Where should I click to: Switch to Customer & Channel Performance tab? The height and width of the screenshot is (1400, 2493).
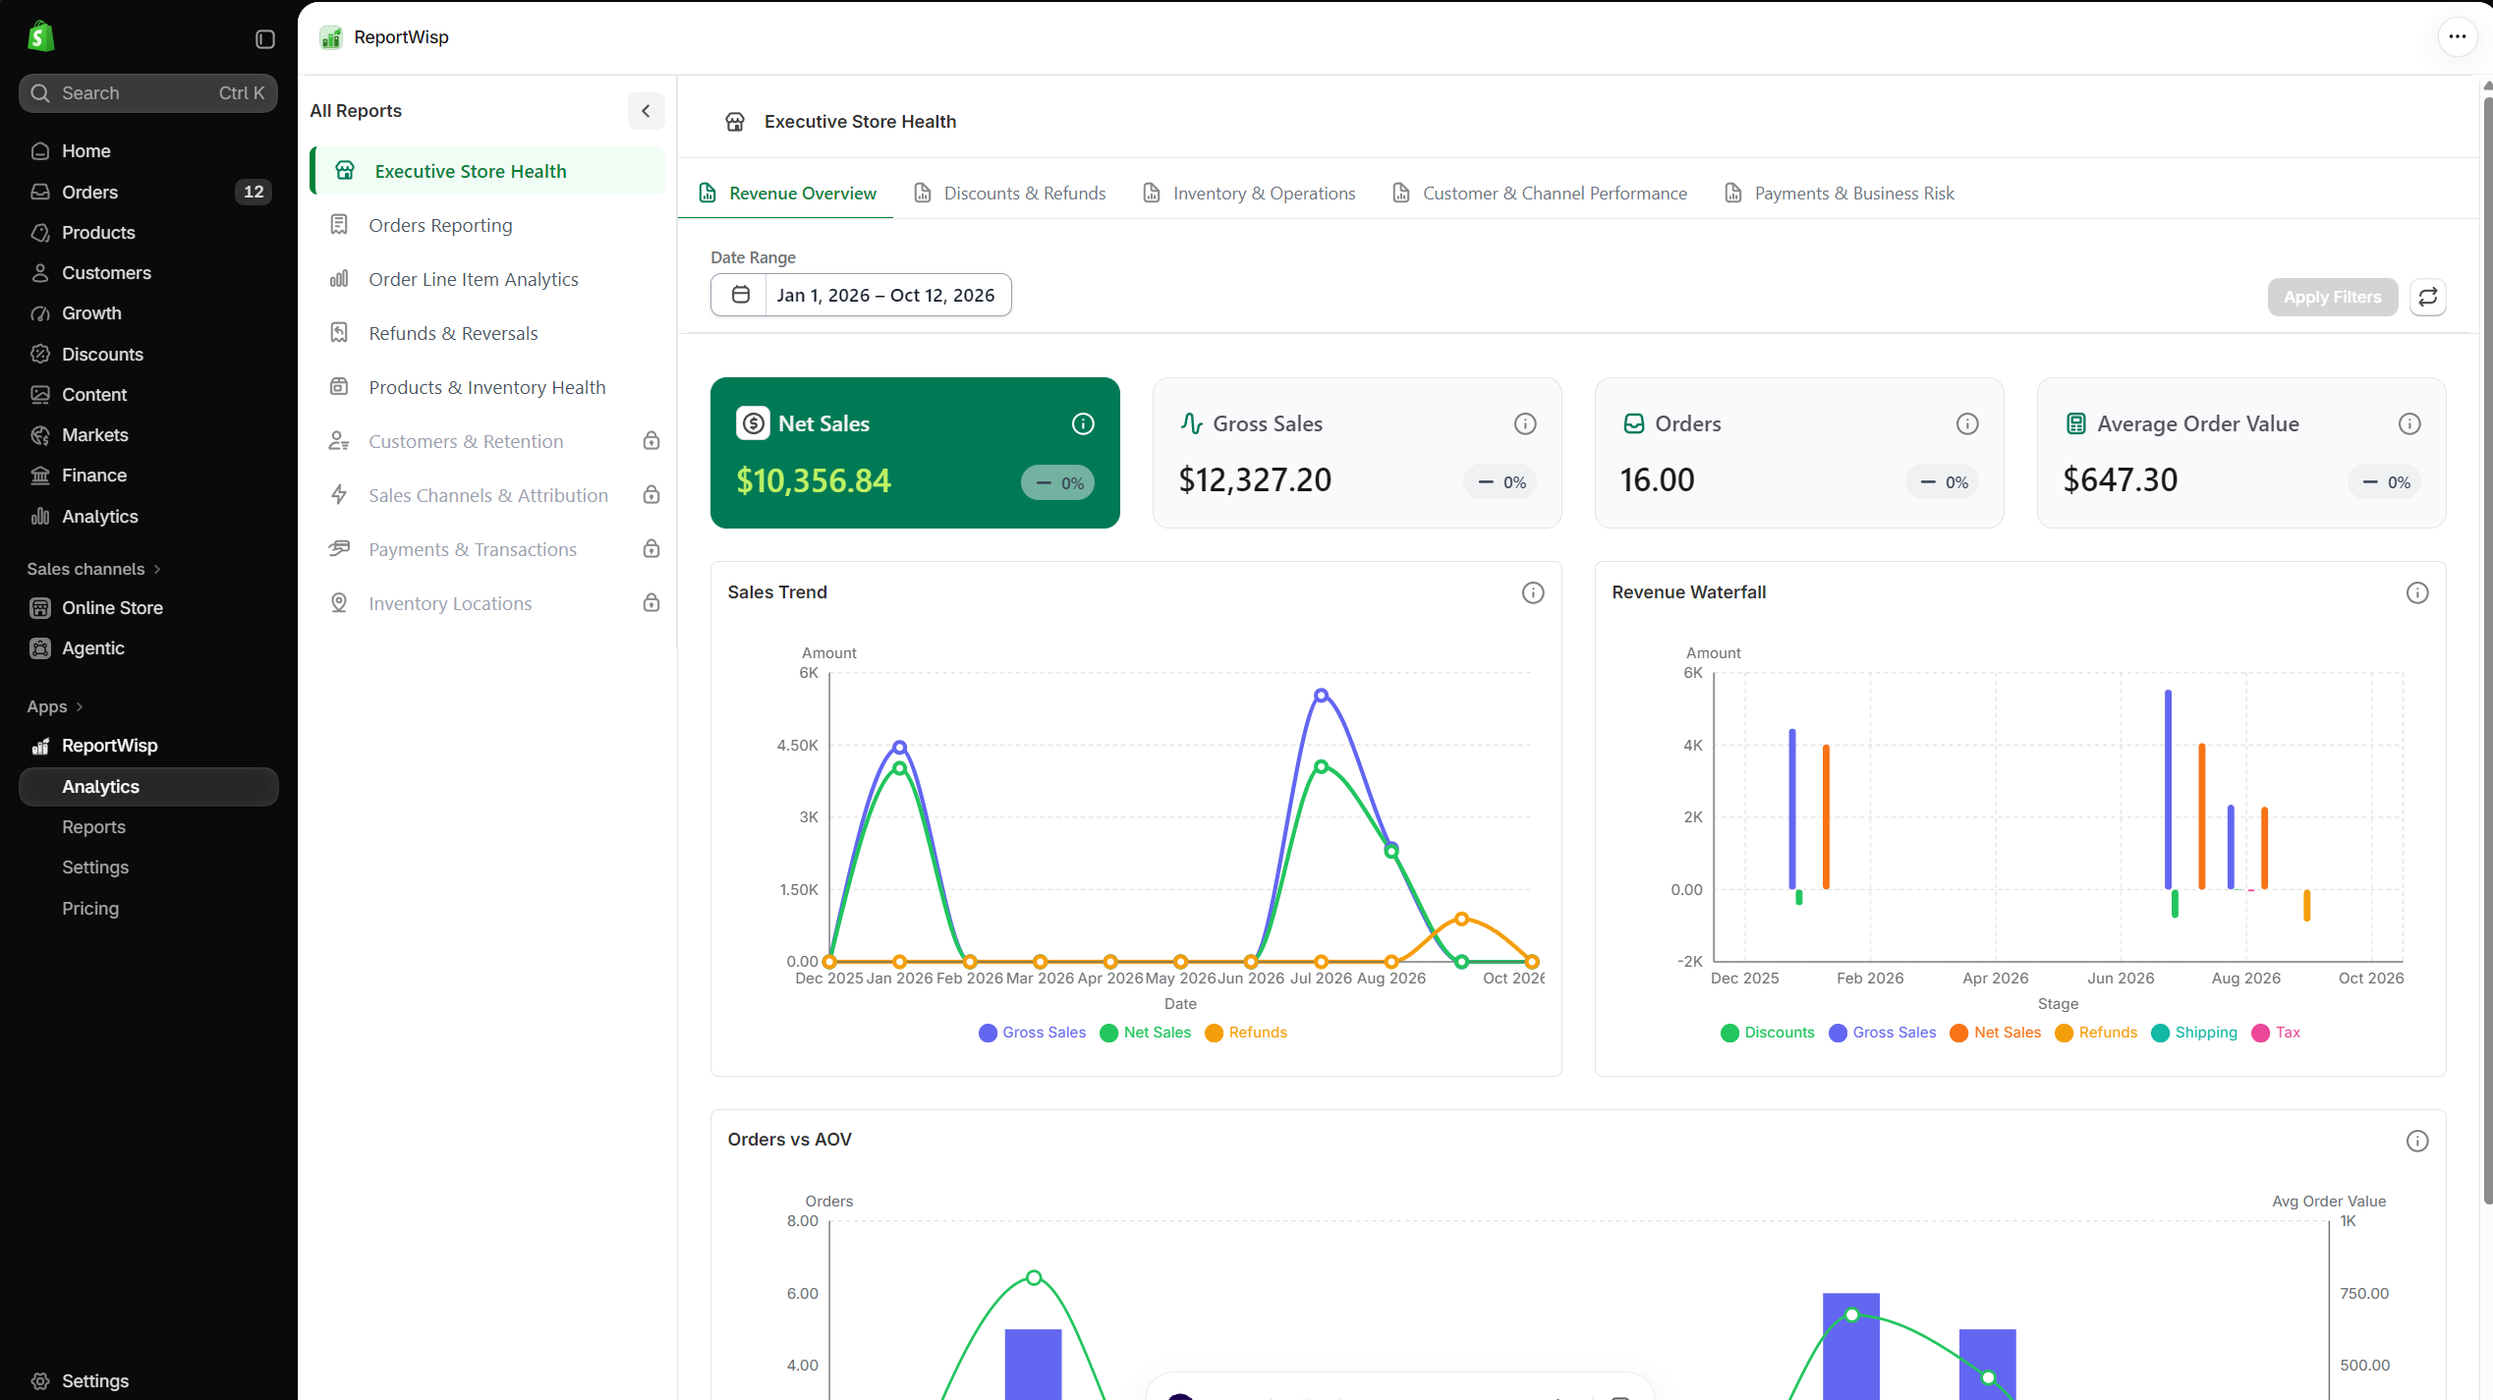pyautogui.click(x=1540, y=194)
